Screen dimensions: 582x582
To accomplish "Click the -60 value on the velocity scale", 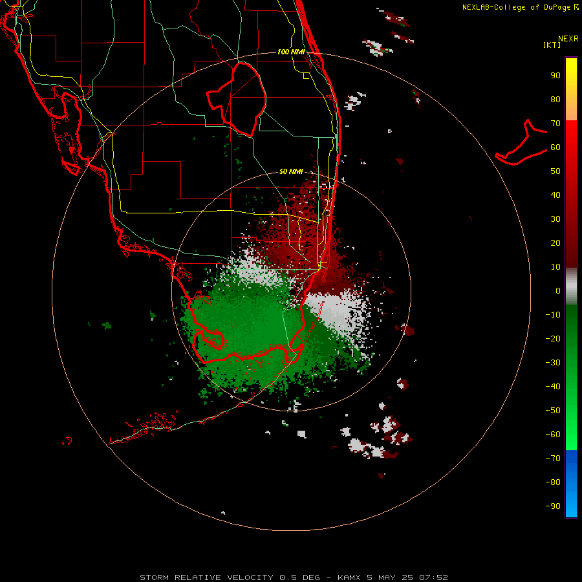I will (553, 435).
